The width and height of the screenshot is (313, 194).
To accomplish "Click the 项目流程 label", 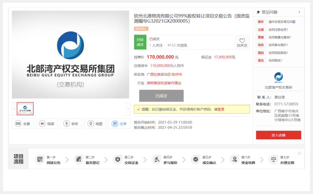I will pyautogui.click(x=19, y=159).
